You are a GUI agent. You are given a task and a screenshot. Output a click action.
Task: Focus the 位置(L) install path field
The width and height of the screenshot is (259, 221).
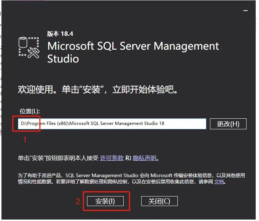112,124
